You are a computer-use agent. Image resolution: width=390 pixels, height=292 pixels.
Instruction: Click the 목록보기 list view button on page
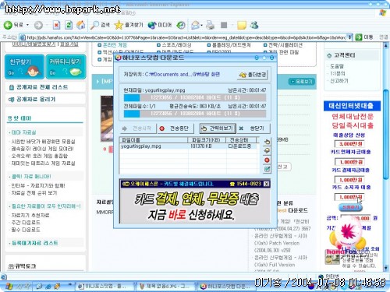pos(302,82)
